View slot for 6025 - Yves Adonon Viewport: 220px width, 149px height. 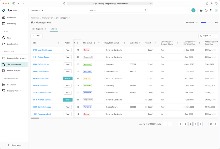tap(68, 86)
